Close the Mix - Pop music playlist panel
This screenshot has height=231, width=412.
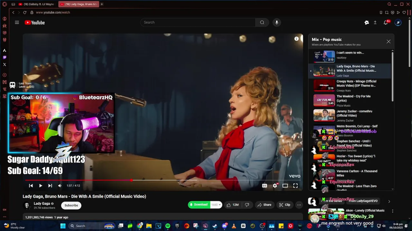(x=389, y=41)
